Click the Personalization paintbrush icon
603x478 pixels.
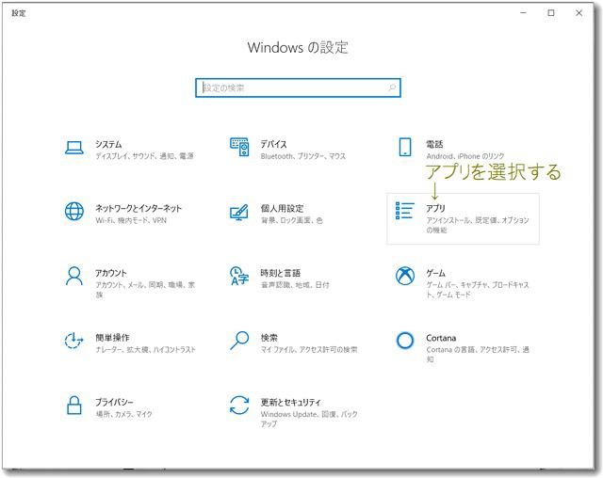click(238, 212)
